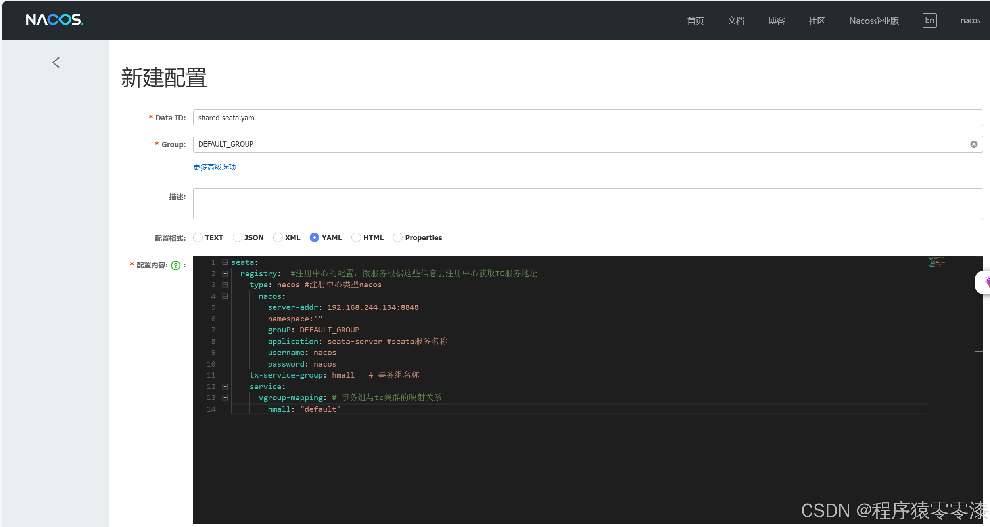
Task: Click the 'type: nacos' line
Action: click(274, 285)
